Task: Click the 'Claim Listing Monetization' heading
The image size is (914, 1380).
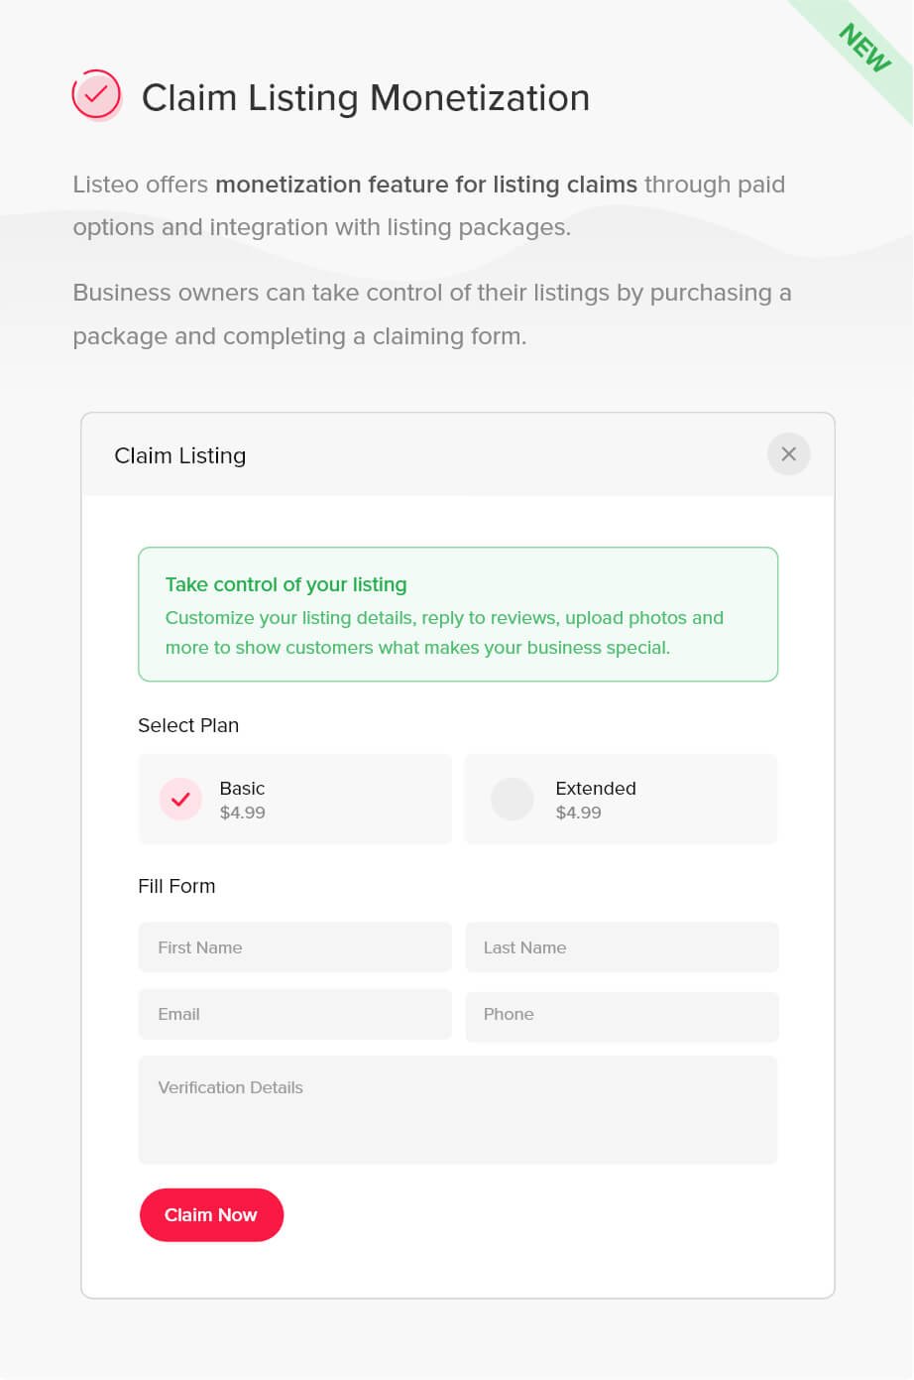Action: 366,98
